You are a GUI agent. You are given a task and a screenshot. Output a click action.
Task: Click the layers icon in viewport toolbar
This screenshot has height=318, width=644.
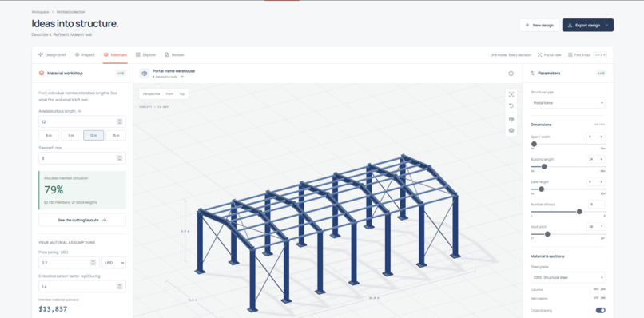tap(511, 131)
